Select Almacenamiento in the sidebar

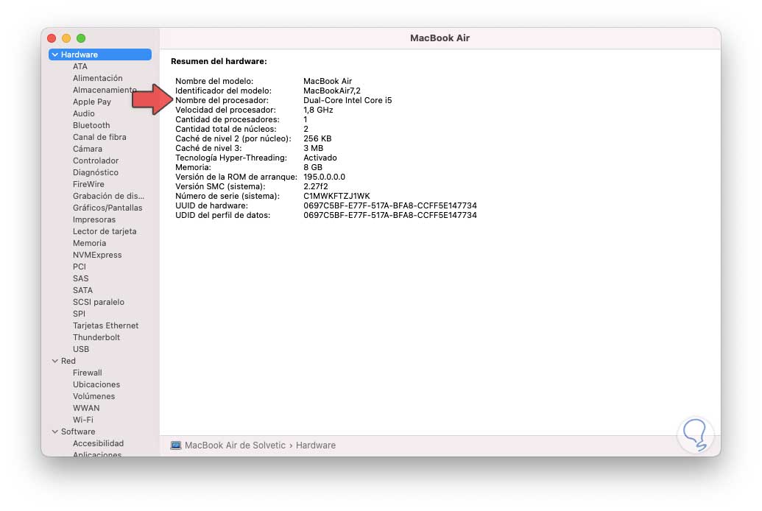click(104, 90)
